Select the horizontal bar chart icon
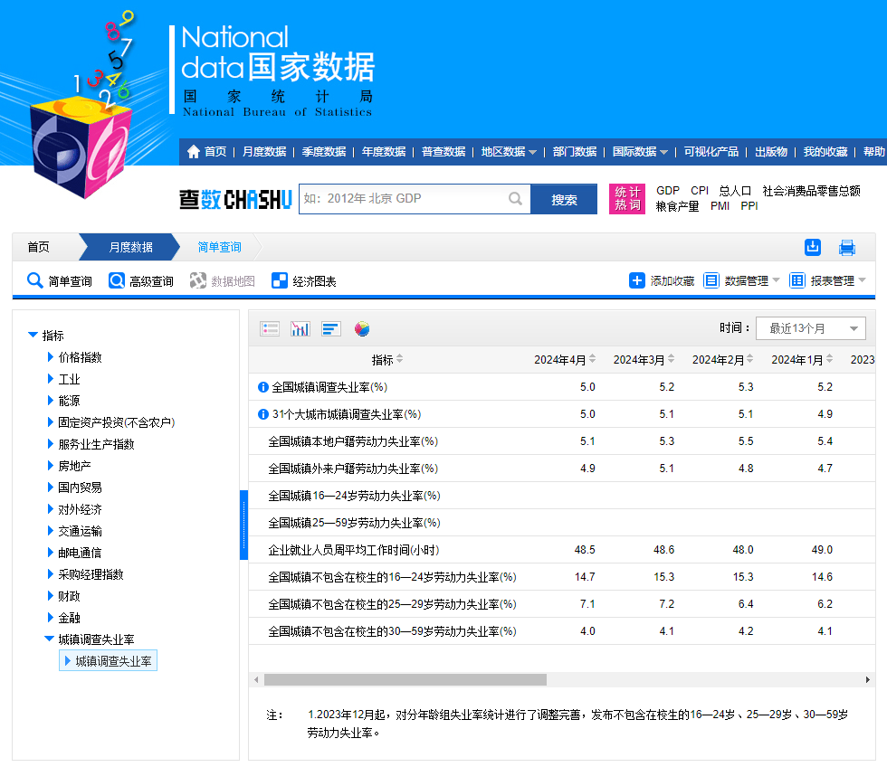 point(331,328)
